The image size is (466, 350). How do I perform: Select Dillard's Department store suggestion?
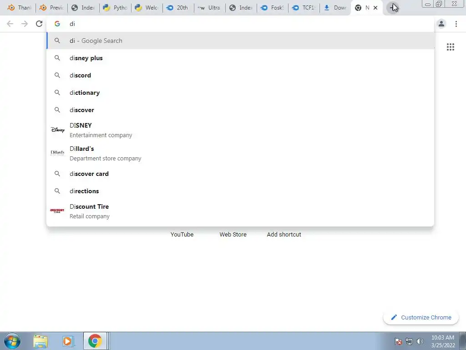coord(240,153)
